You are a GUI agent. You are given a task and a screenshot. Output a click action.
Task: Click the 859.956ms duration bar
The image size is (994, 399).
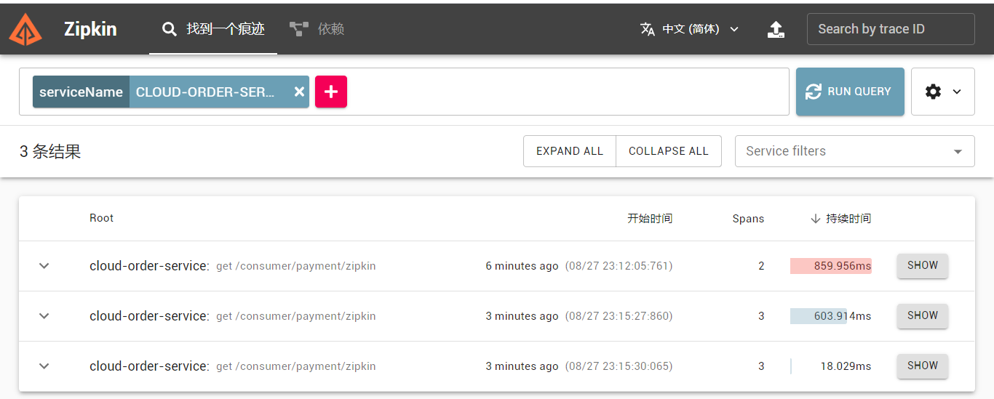(x=831, y=266)
